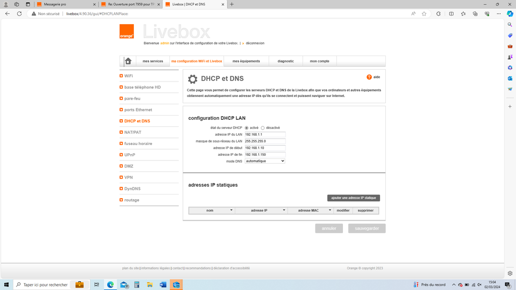This screenshot has height=290, width=516.
Task: Click the sauvegarder button
Action: [x=367, y=228]
